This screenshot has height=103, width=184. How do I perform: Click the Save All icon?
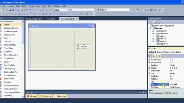tap(14, 10)
